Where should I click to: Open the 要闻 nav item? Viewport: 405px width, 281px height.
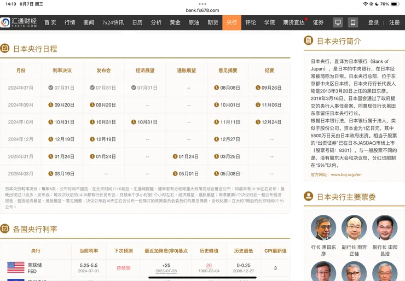pos(89,22)
